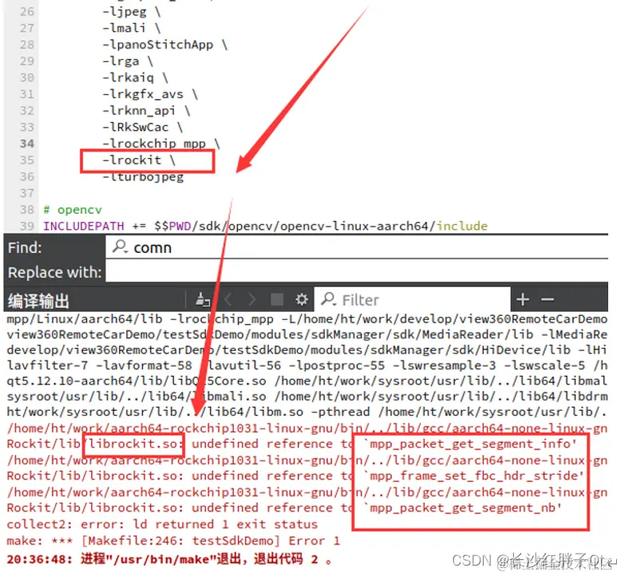Image resolution: width=617 pixels, height=576 pixels.
Task: Click the '-lpanoStitchApp \' code line
Action: click(x=165, y=45)
